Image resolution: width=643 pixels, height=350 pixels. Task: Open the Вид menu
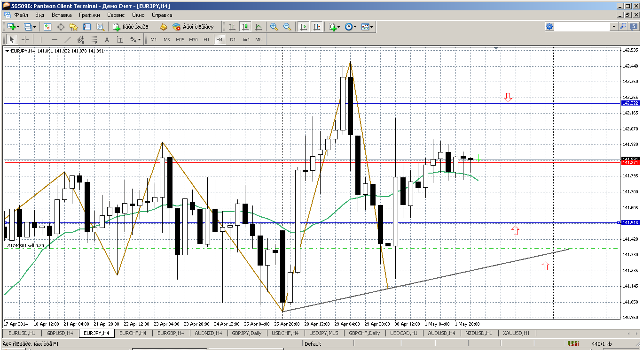(40, 15)
